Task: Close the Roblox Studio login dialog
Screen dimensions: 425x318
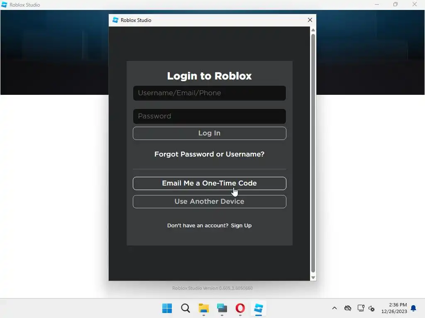Action: pyautogui.click(x=310, y=20)
